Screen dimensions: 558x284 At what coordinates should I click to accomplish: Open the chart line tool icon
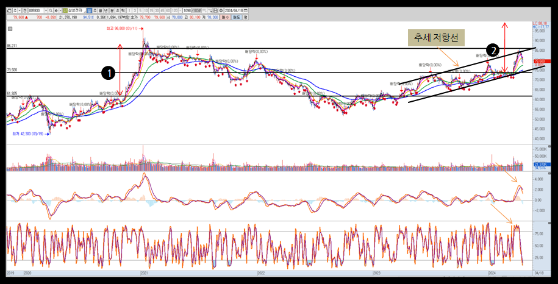tap(210, 10)
